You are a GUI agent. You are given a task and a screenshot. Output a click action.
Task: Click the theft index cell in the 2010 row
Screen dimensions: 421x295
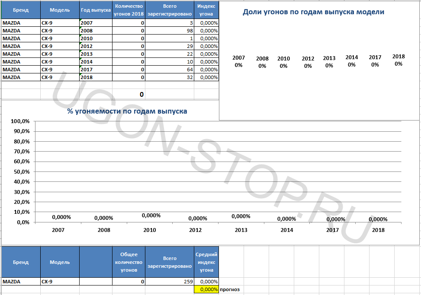point(206,38)
